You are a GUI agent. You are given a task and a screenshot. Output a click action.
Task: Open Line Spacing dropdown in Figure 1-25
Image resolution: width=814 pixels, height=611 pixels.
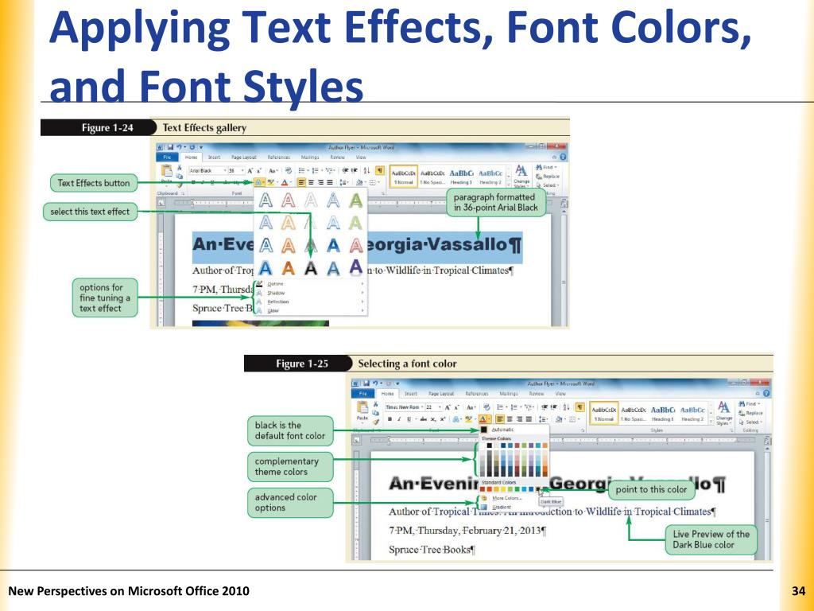(544, 419)
